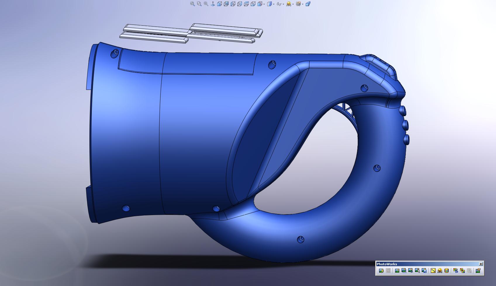This screenshot has width=496, height=286.
Task: Expand the Hide/Show Items dropdown arrow
Action: click(284, 4)
